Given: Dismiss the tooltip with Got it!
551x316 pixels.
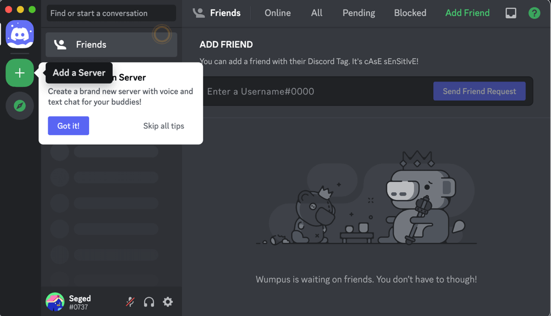Looking at the screenshot, I should pos(68,126).
